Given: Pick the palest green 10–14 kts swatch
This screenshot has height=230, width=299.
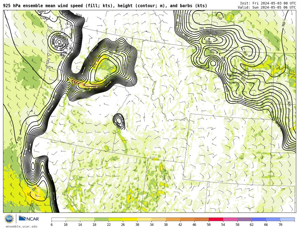Looking at the screenshot, I should click(x=73, y=219).
